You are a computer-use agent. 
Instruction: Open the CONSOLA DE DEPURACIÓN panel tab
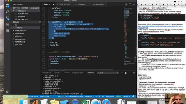click(x=74, y=73)
